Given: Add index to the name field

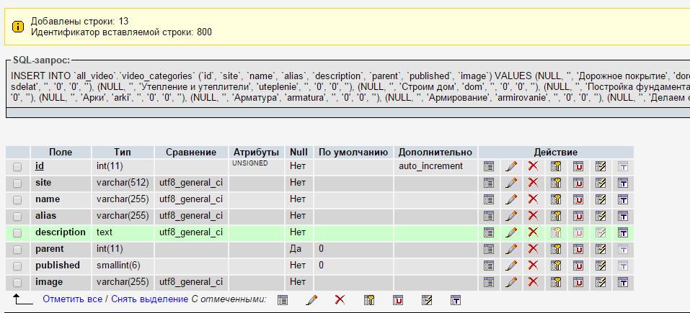Looking at the screenshot, I should click(600, 200).
